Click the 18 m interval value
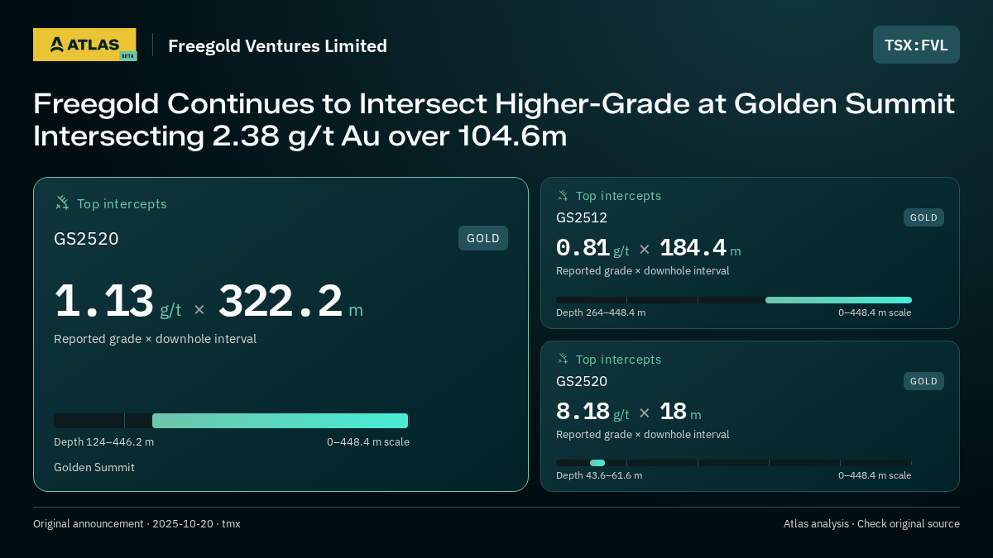 point(674,412)
